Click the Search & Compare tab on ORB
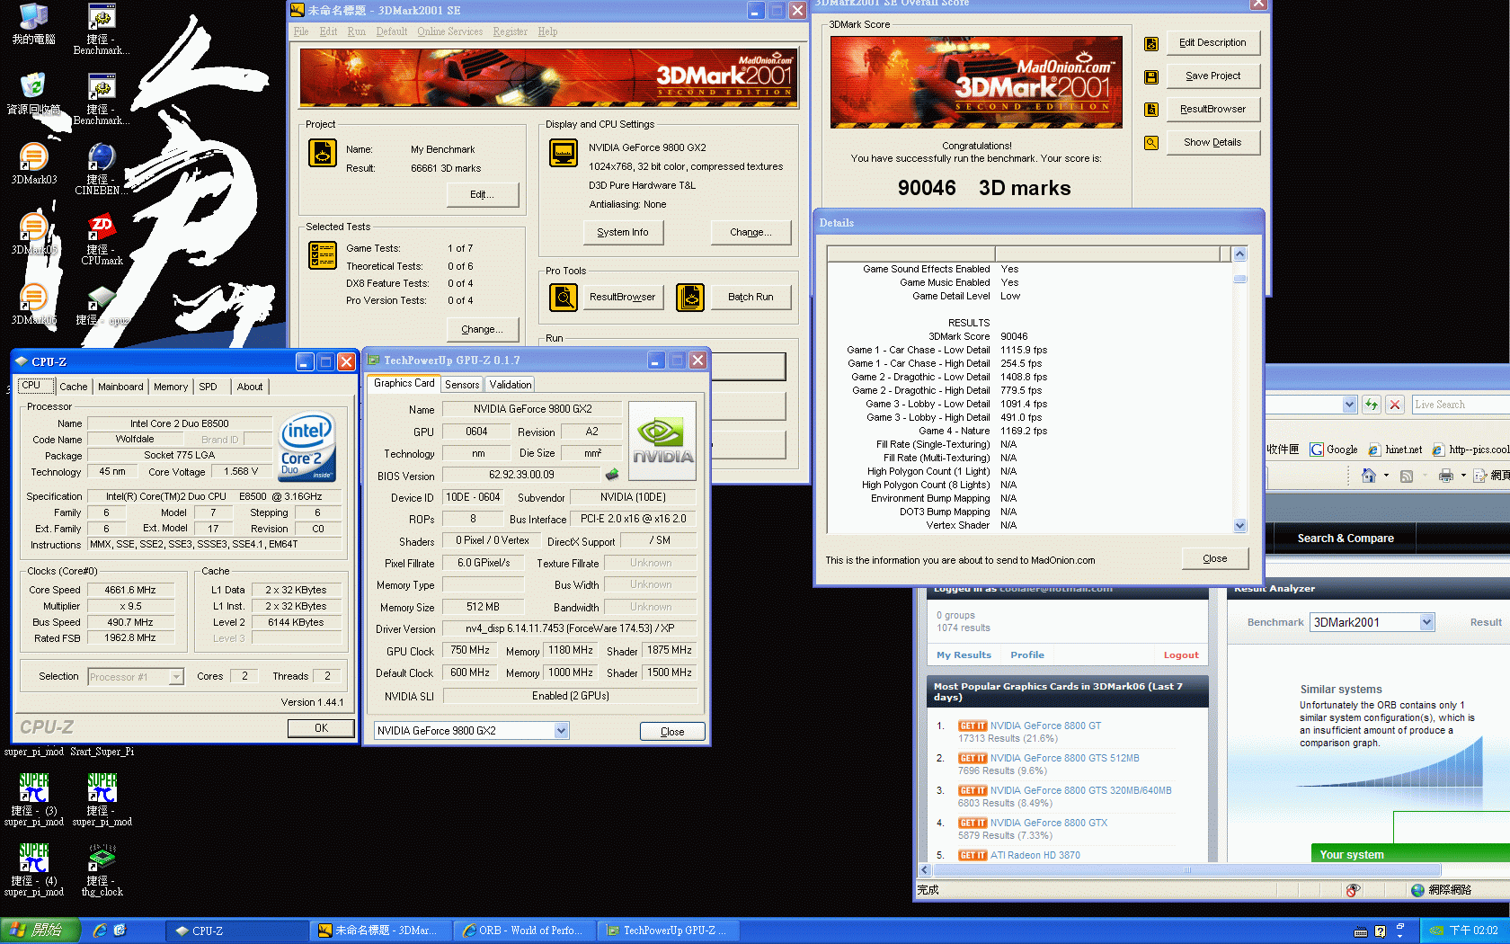 (x=1346, y=539)
